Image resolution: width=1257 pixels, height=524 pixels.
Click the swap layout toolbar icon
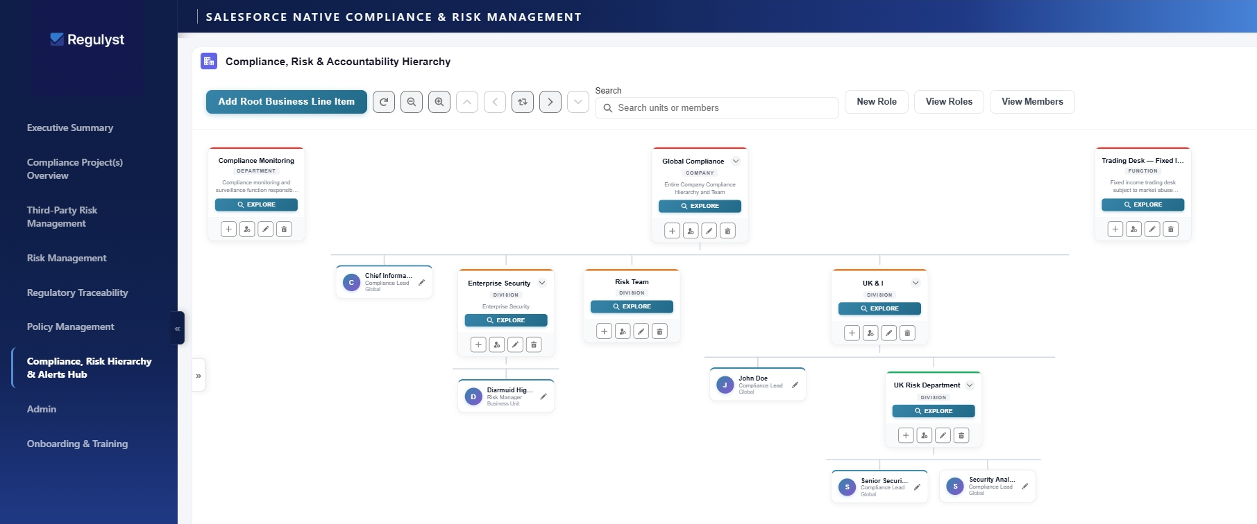tap(523, 102)
